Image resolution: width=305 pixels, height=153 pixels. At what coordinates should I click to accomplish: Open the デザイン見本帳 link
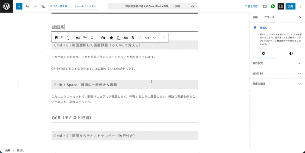(59, 6)
